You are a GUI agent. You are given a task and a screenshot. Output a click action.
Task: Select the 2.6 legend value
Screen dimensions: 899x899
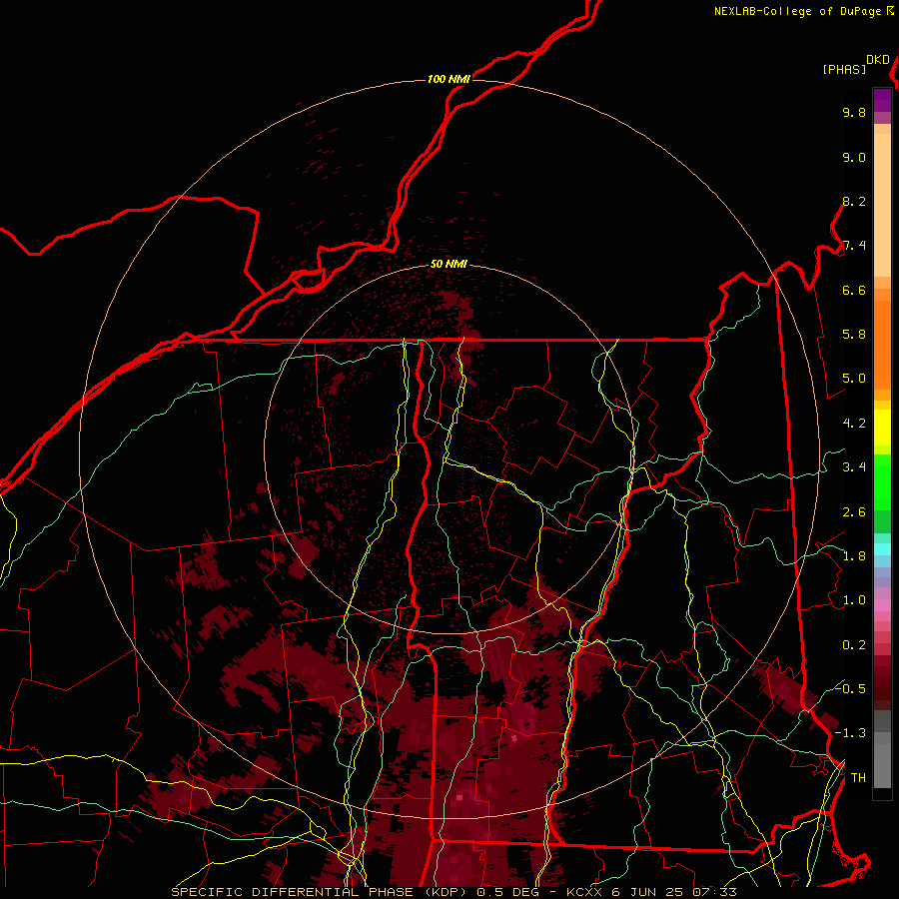854,512
